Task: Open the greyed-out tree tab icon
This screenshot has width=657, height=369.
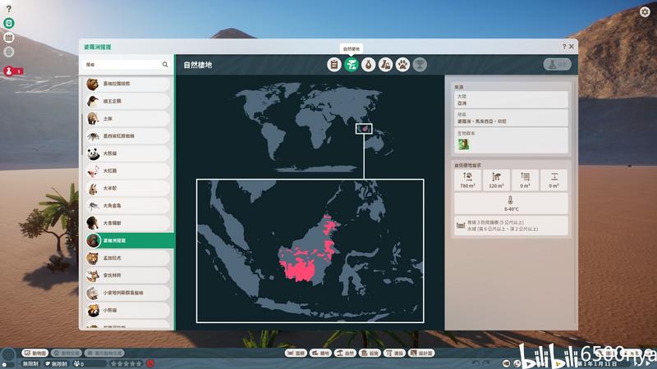Action: pos(420,65)
